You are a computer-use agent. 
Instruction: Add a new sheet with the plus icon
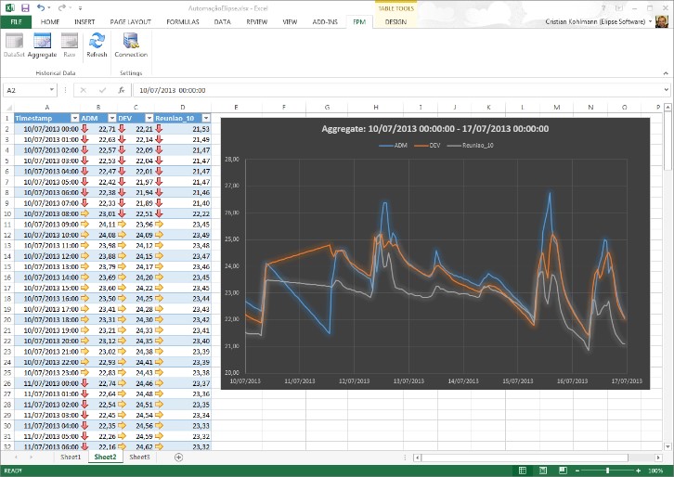point(179,458)
